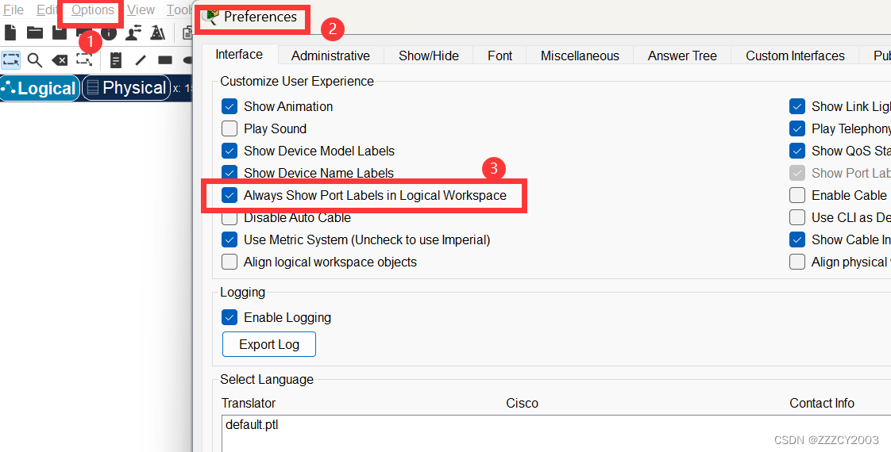Select the Draw Rectangle tool

point(165,60)
